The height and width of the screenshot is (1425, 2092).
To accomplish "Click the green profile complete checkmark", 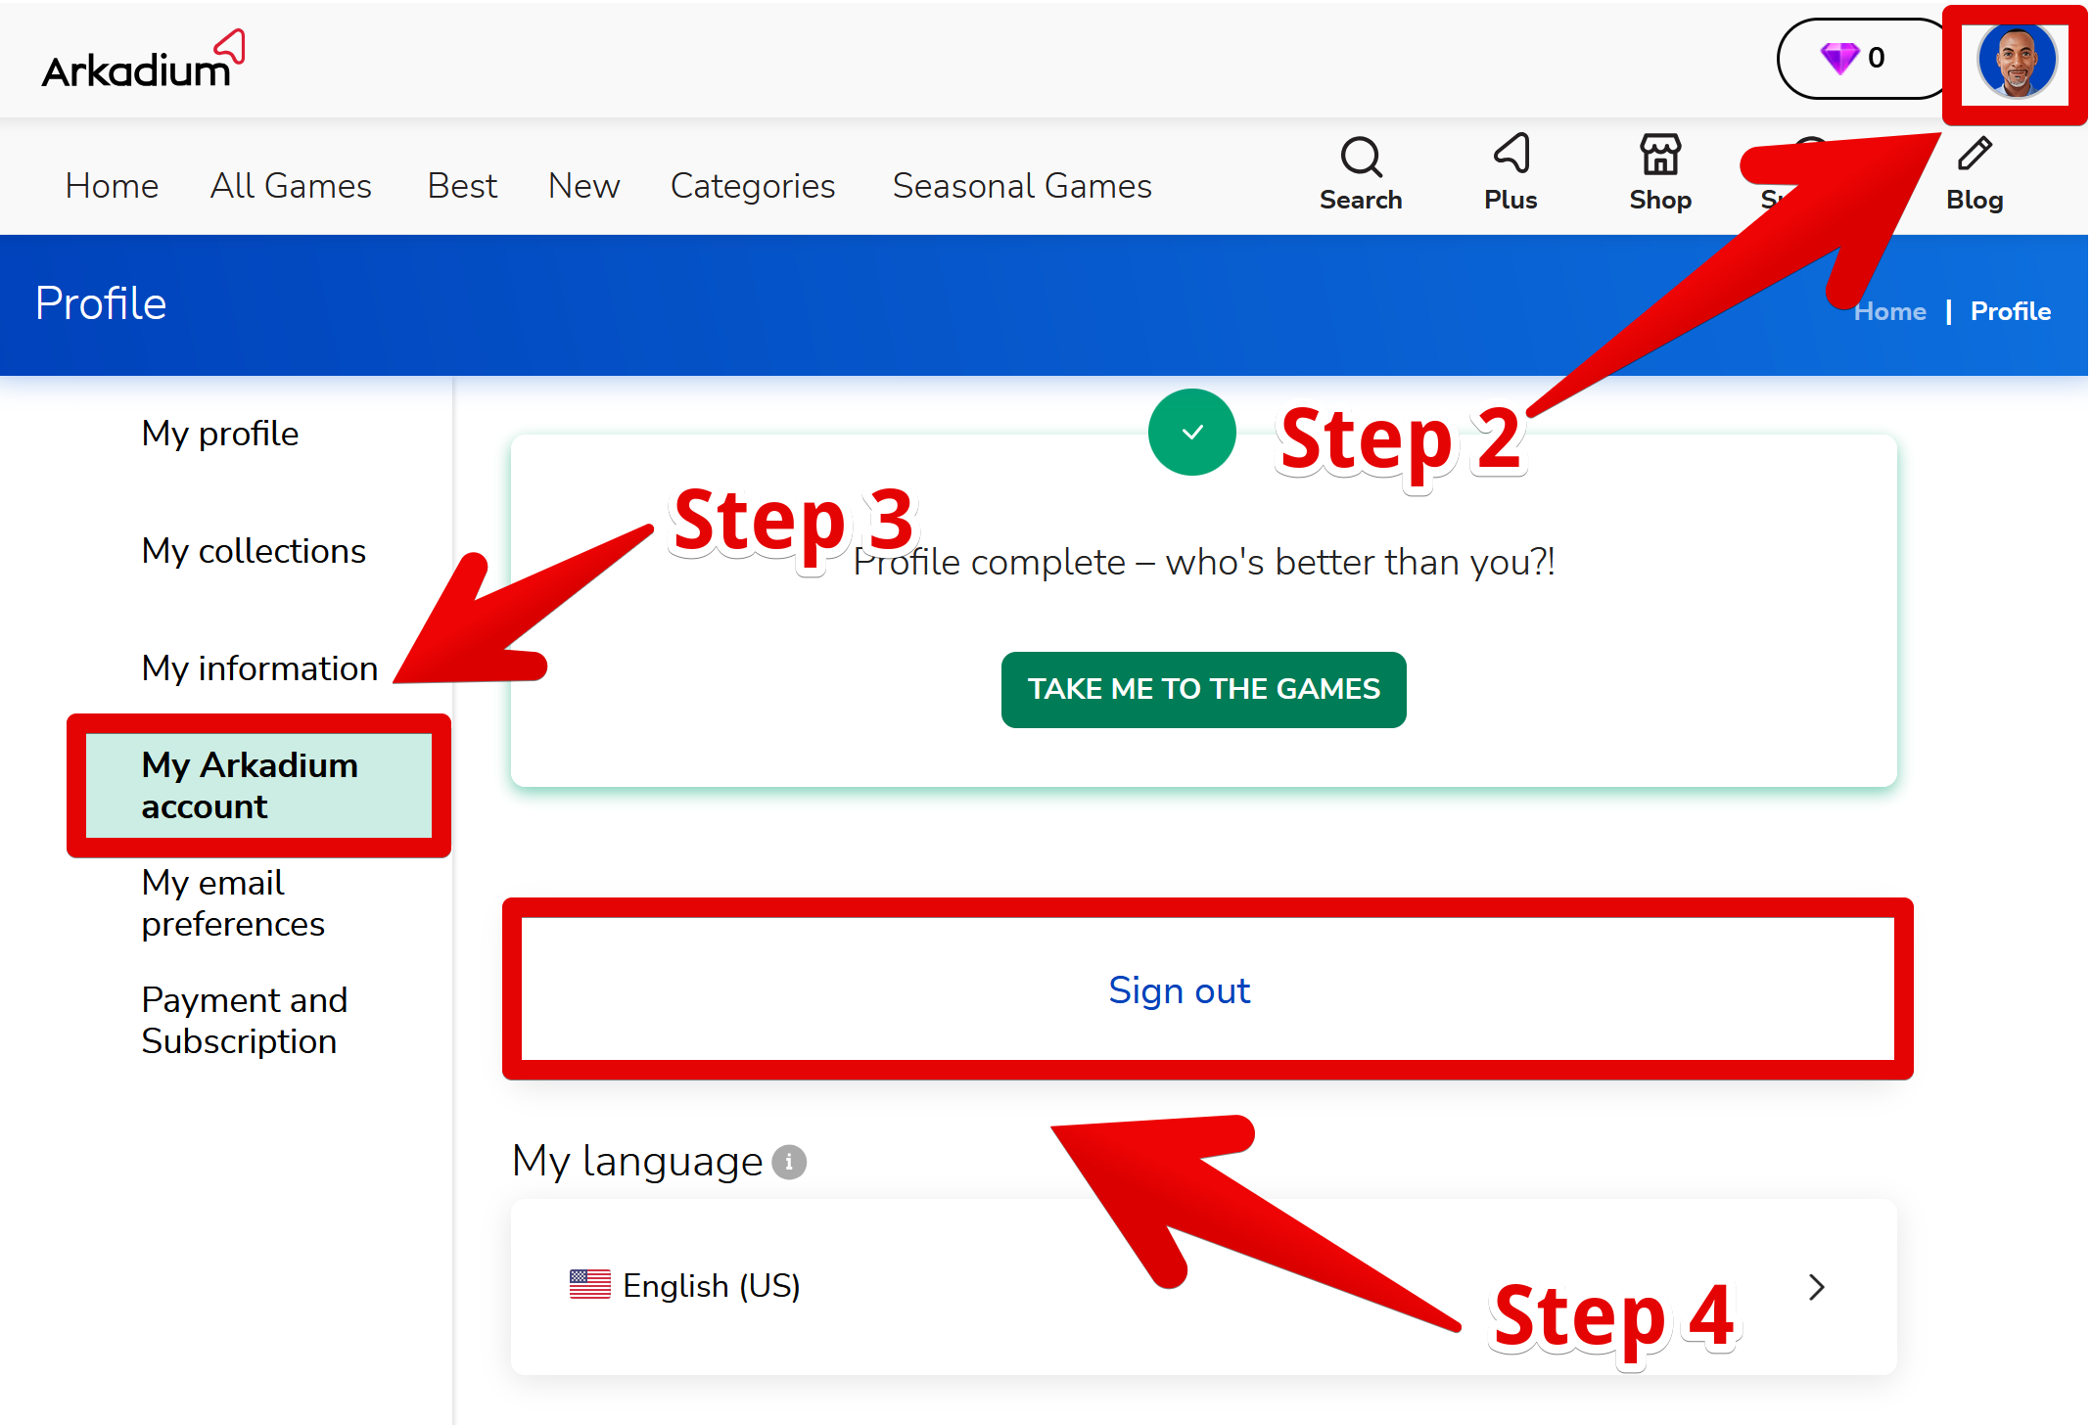I will (x=1191, y=433).
